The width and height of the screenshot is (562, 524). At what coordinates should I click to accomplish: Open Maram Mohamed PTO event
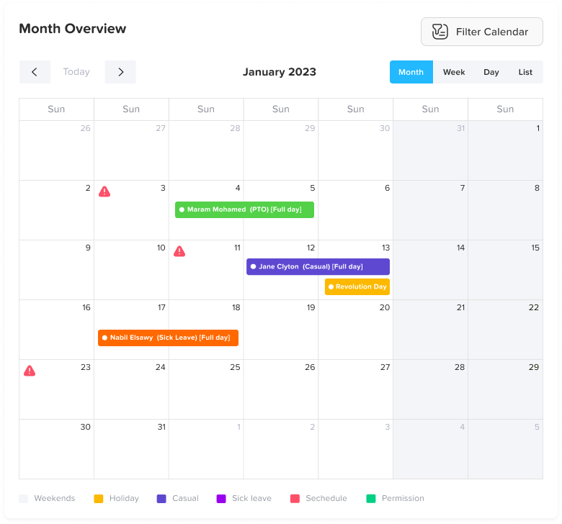(244, 209)
